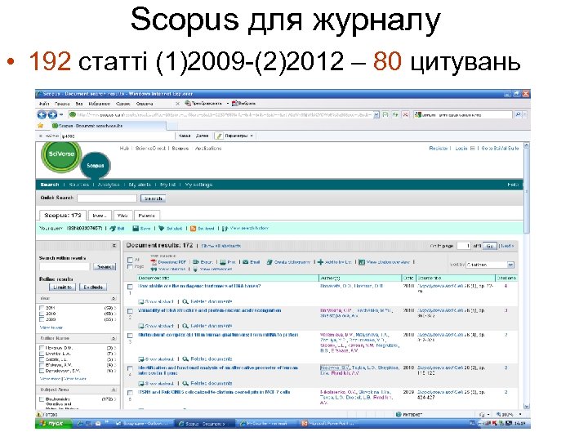
Task: Click the Favorites star icon
Action: 41,126
